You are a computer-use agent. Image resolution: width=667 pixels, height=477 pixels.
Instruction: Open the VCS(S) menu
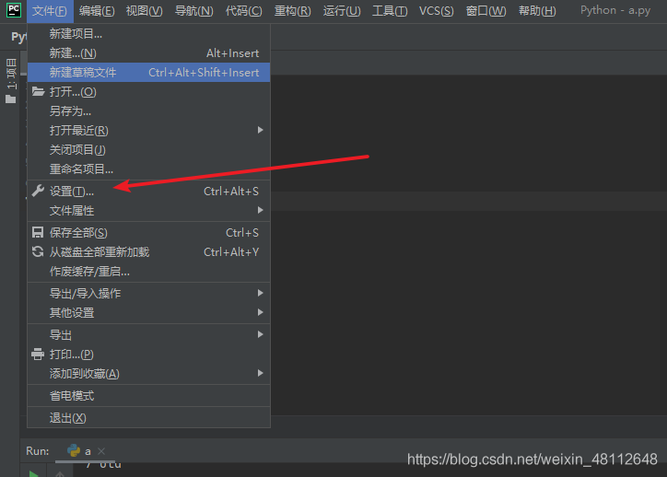coord(437,11)
